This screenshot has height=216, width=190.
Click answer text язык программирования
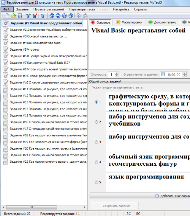point(146,177)
